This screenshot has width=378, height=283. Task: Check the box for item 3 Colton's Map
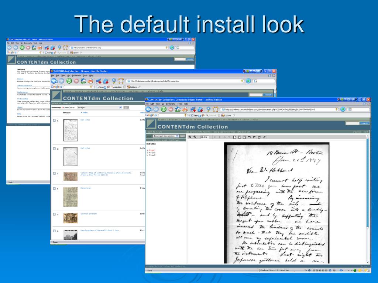[55, 174]
